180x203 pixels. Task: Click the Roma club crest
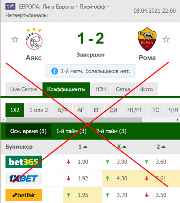click(x=147, y=39)
